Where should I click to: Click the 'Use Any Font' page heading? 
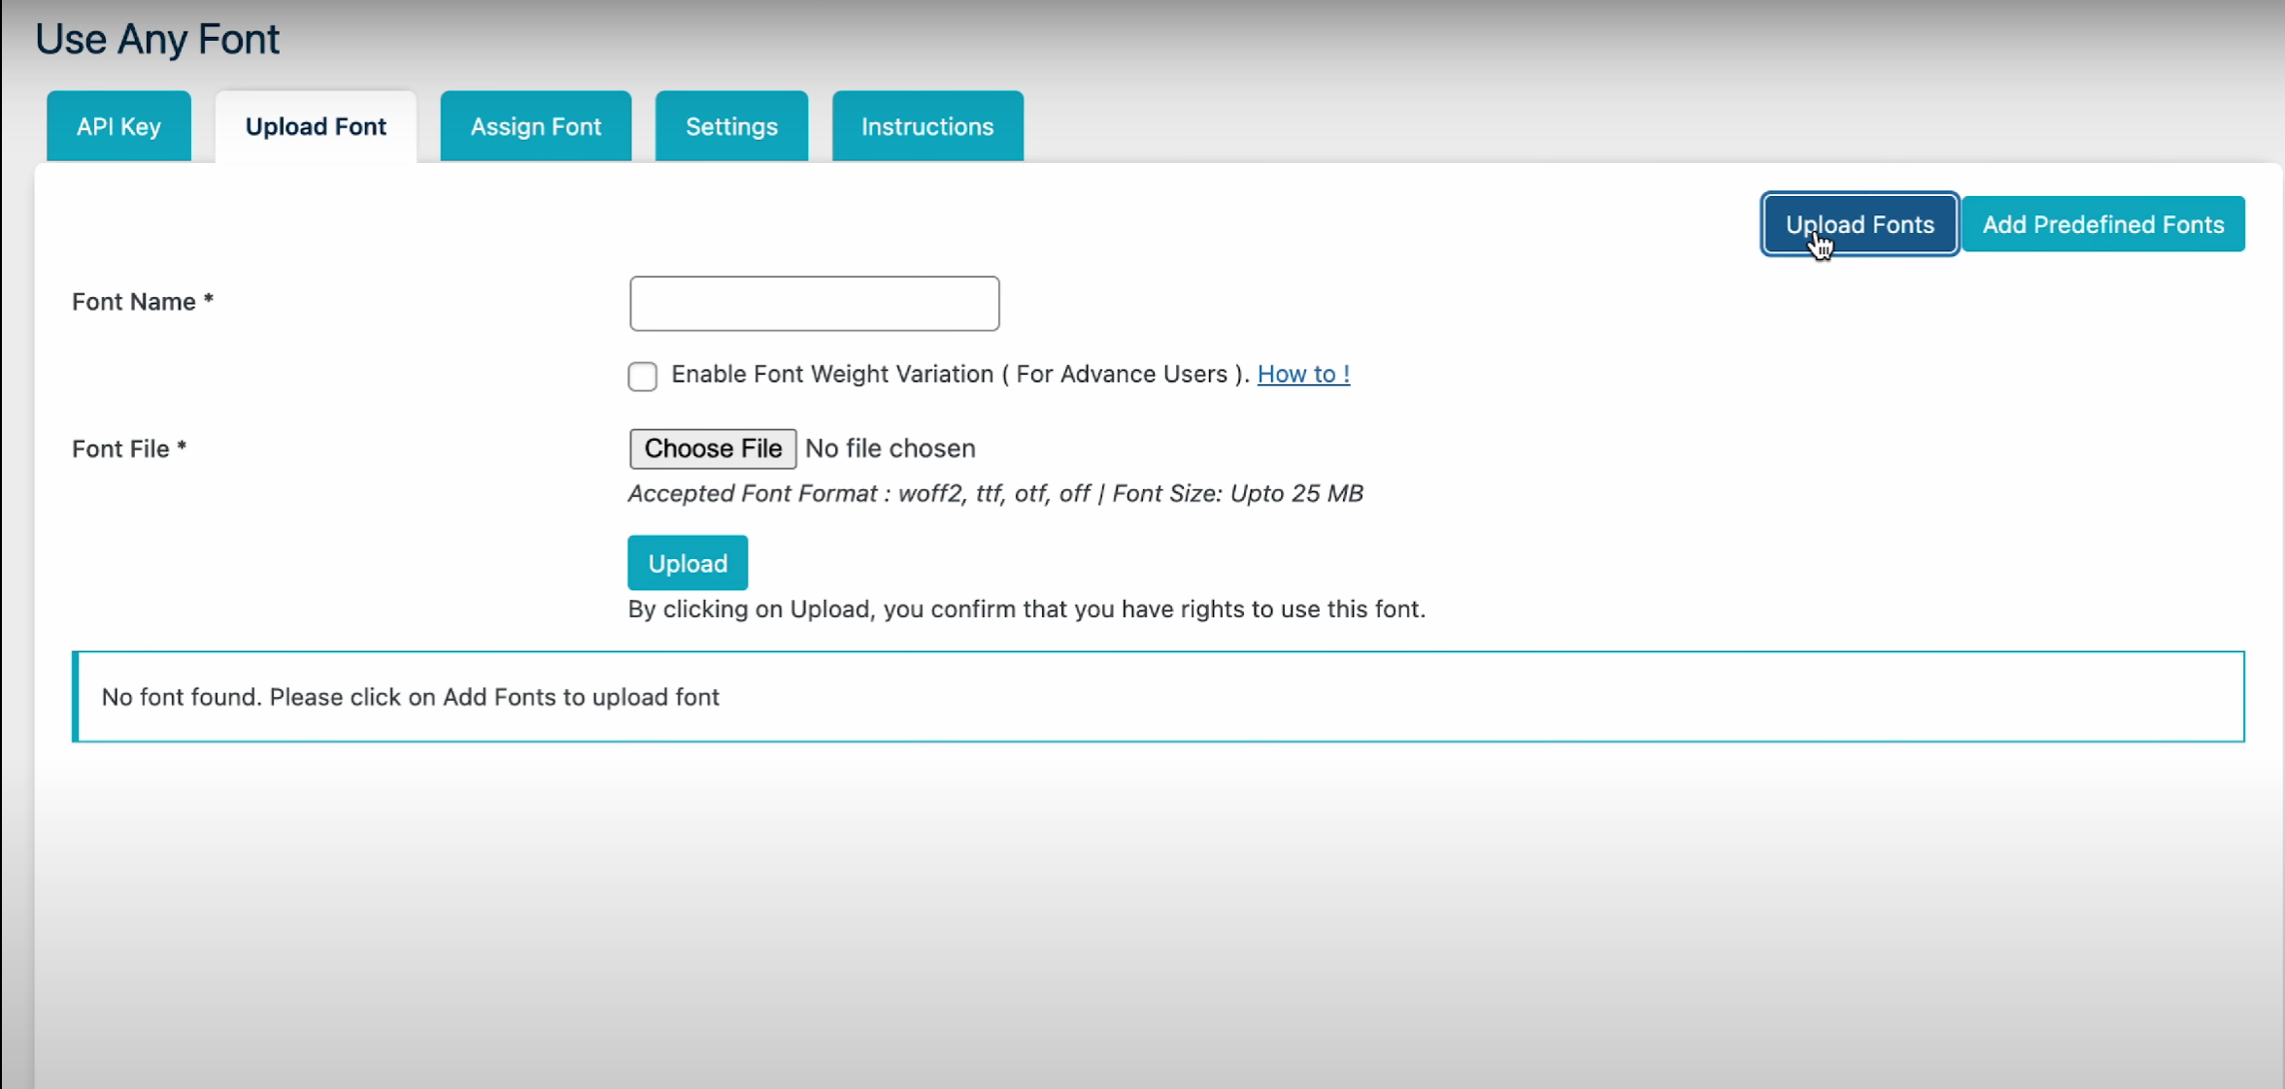tap(157, 39)
